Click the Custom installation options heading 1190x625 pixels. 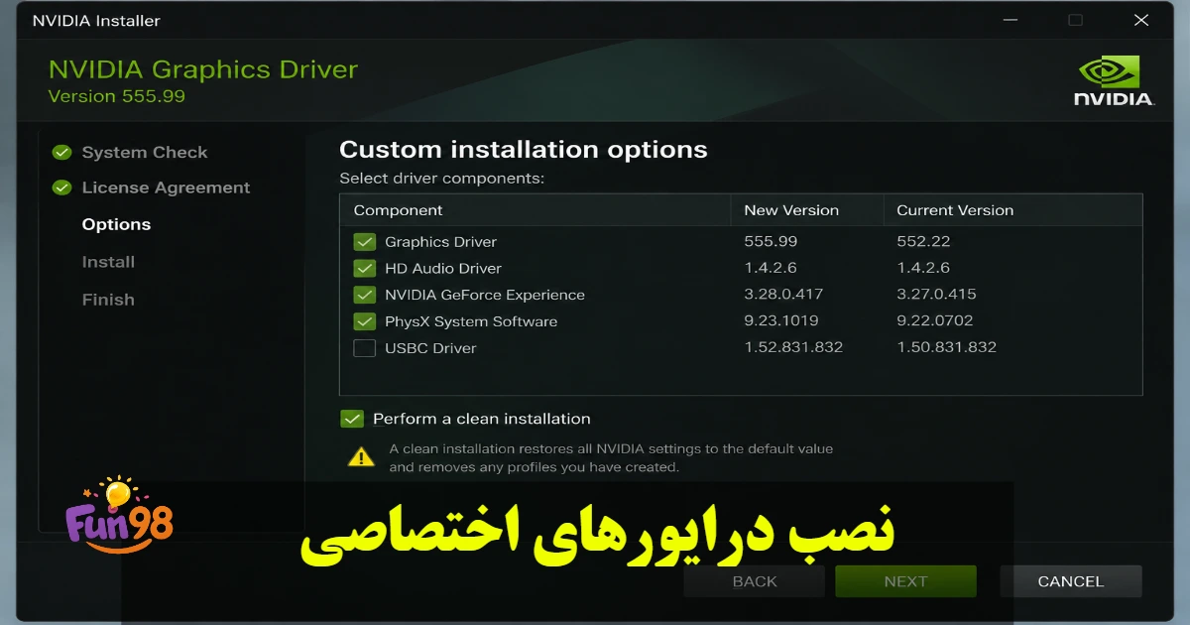point(524,150)
